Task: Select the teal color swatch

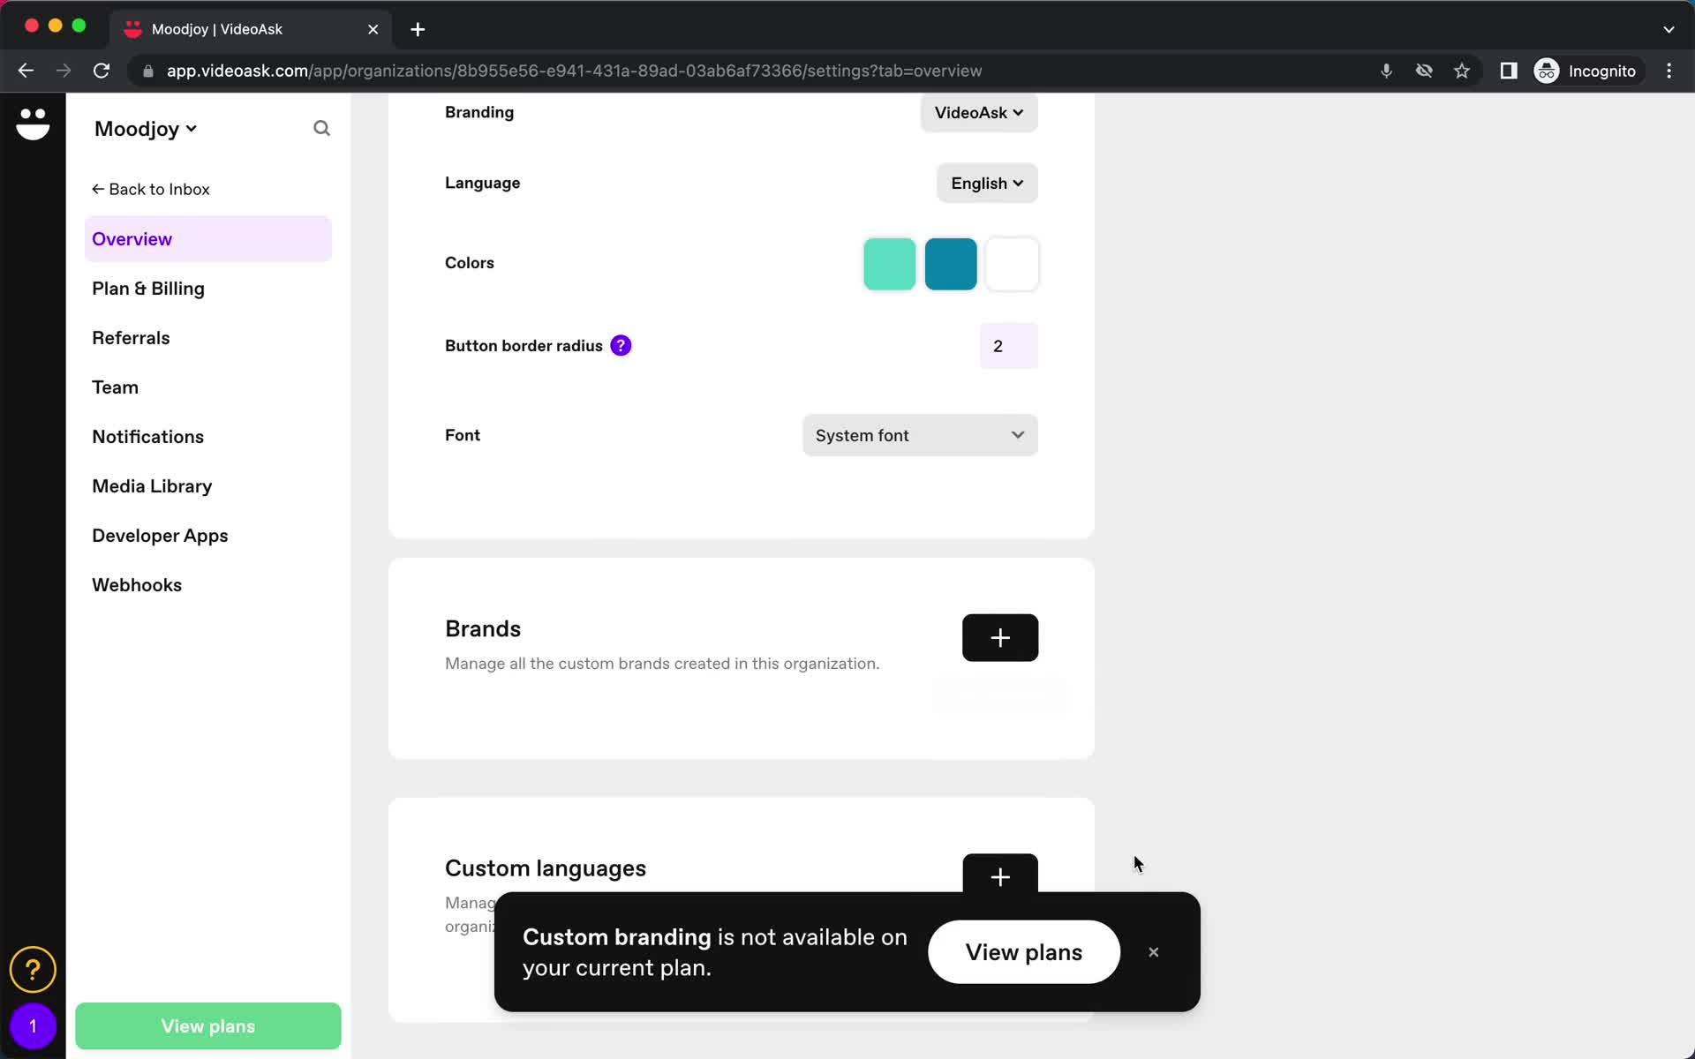Action: [949, 264]
